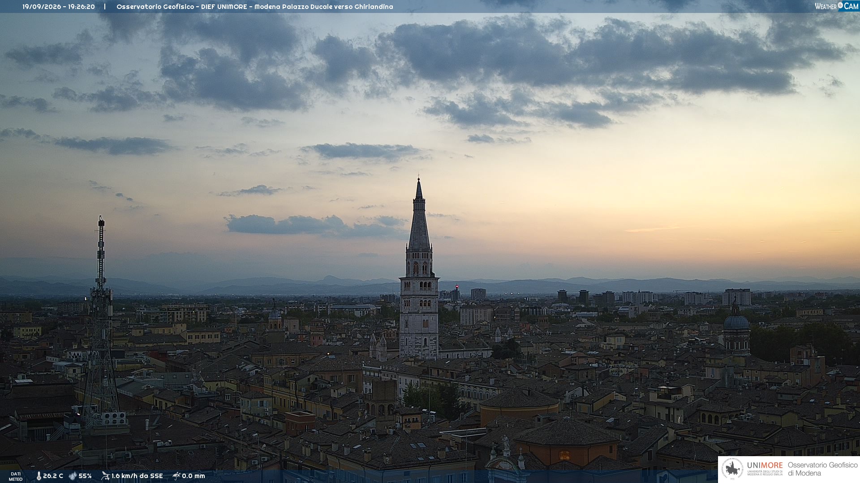Click the thermometer temperature icon
The width and height of the screenshot is (860, 483).
pyautogui.click(x=39, y=476)
